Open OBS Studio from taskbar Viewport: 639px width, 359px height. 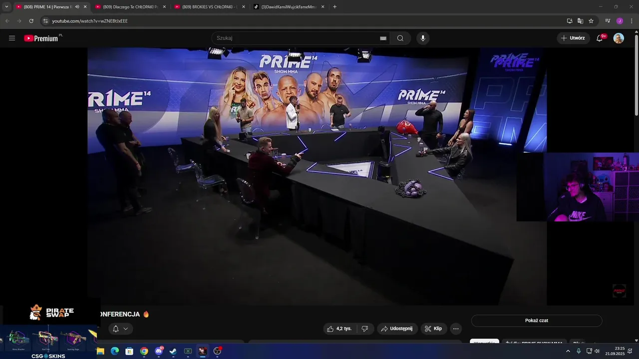pyautogui.click(x=217, y=351)
